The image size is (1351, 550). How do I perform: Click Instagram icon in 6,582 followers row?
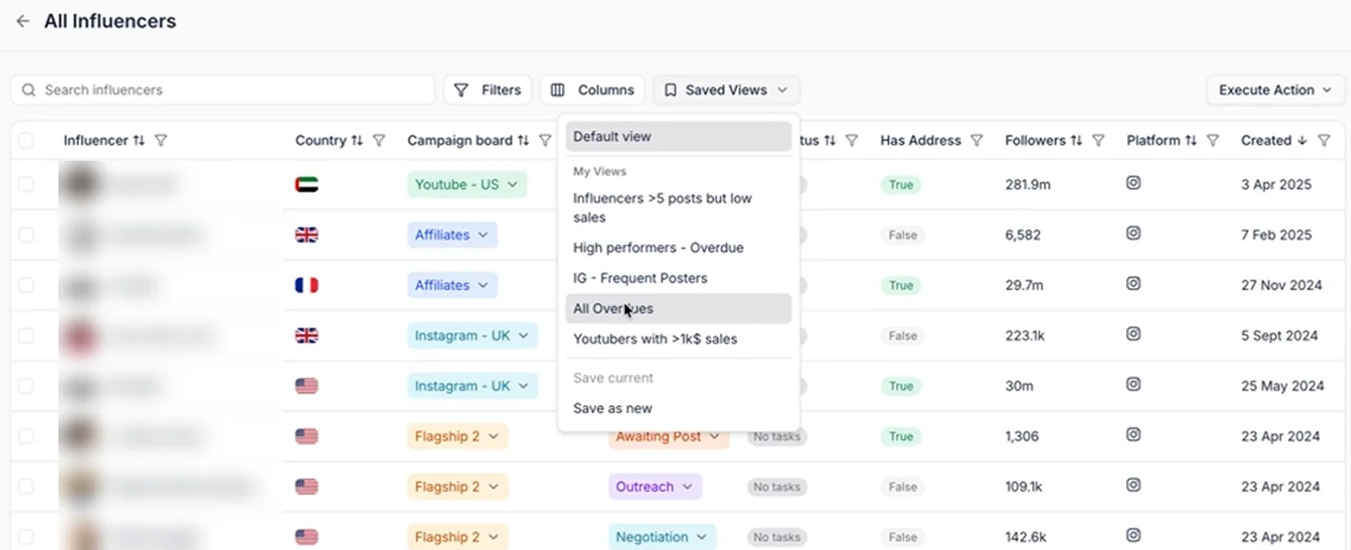[x=1133, y=233]
